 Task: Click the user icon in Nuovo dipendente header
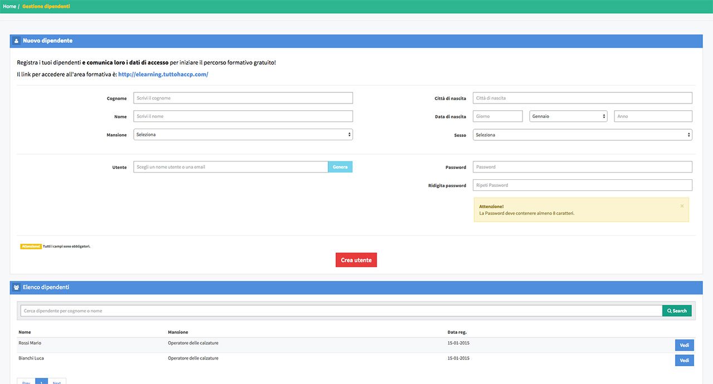(16, 41)
